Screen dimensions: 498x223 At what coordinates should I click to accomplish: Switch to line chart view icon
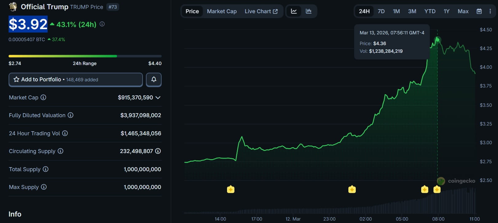tap(294, 11)
